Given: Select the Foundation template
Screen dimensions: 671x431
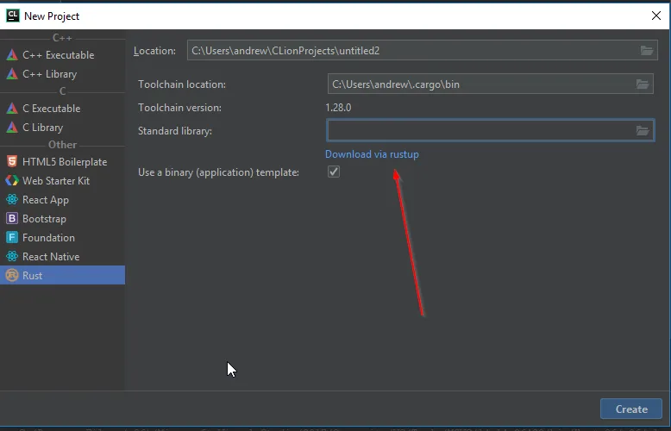Looking at the screenshot, I should pyautogui.click(x=62, y=237).
